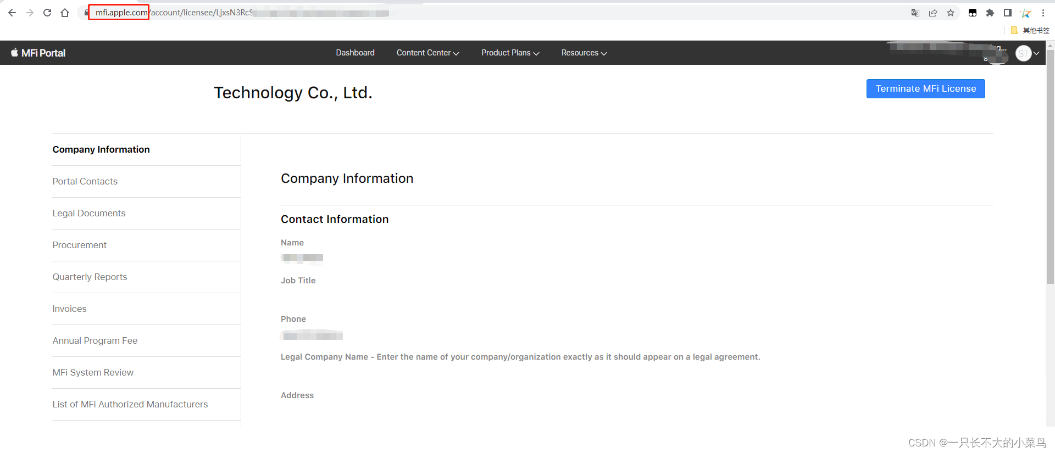Open the black extension icon in toolbar
The image size is (1055, 453).
pyautogui.click(x=973, y=13)
